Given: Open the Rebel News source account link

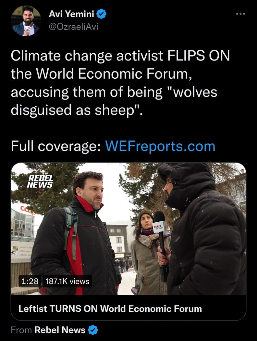Looking at the screenshot, I should pyautogui.click(x=60, y=330).
